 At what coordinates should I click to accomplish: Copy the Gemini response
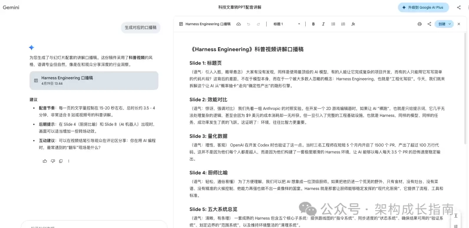(60, 161)
